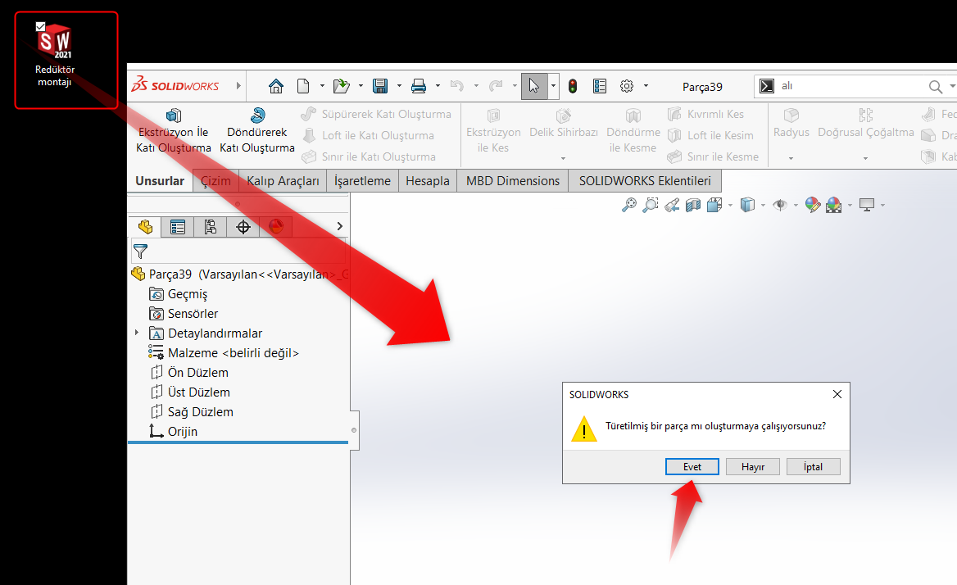957x585 pixels.
Task: Open File Properties list icon
Action: (x=600, y=86)
